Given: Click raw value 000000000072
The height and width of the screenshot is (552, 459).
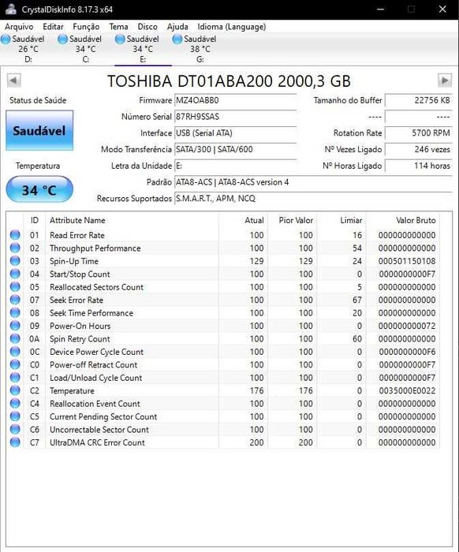Looking at the screenshot, I should coord(407,326).
